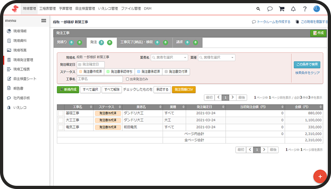Click the red plus floating button
Image resolution: width=331 pixels, height=189 pixels.
[320, 176]
